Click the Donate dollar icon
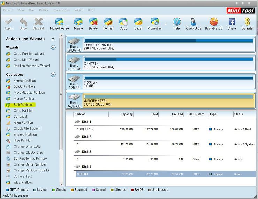The image size is (258, 199). tap(248, 24)
